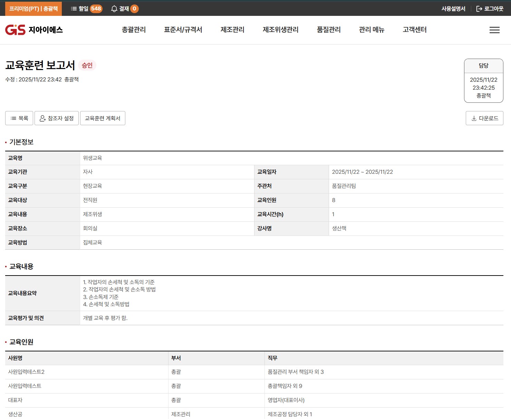Click the 생산책 instructor value
The width and height of the screenshot is (511, 419).
coord(339,229)
